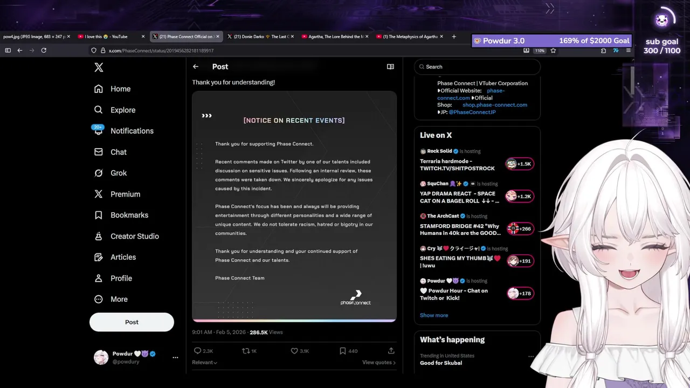Open Profile in the sidebar
The height and width of the screenshot is (388, 690).
[x=113, y=278]
